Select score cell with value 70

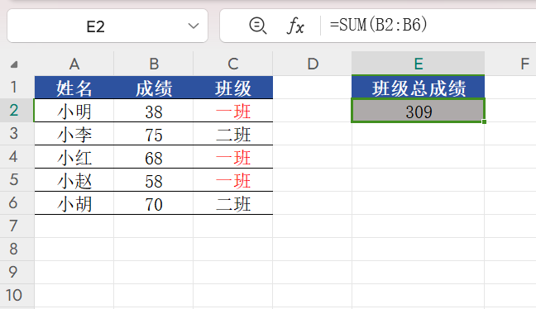click(x=154, y=203)
